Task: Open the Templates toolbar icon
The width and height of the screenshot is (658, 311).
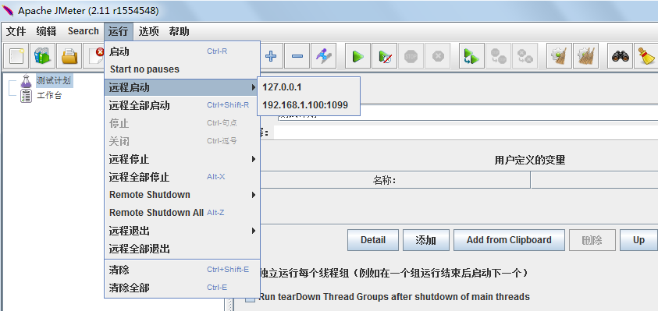Action: 42,55
